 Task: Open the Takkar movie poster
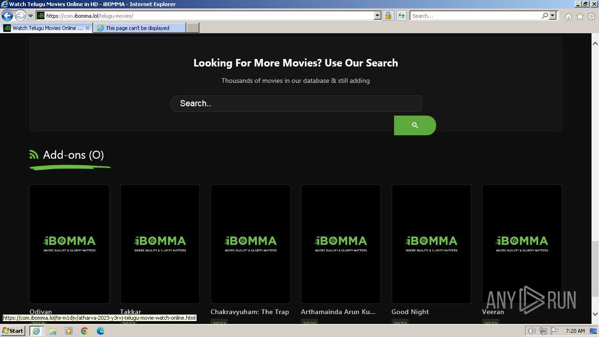click(x=160, y=244)
